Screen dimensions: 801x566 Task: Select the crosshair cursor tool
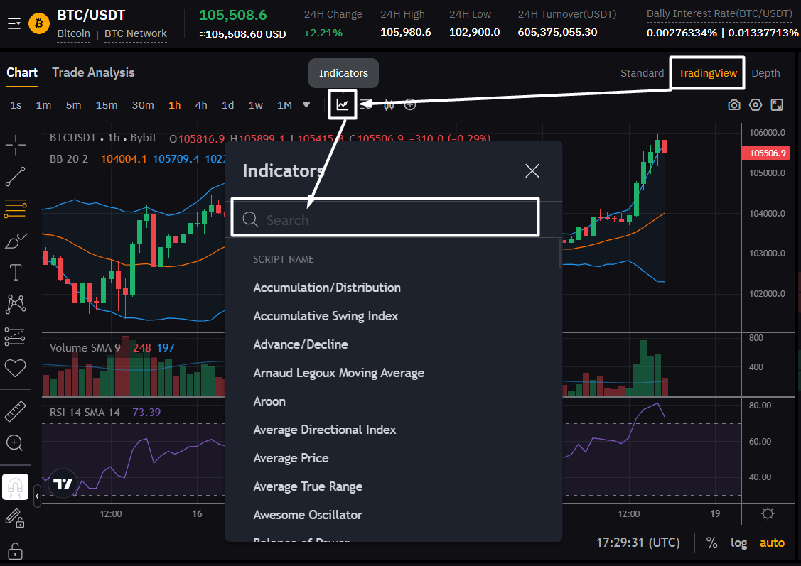(16, 144)
